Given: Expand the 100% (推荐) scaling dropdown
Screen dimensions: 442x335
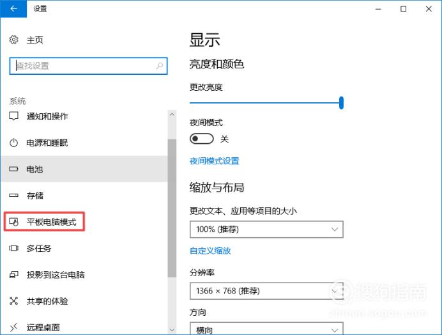Looking at the screenshot, I should point(266,229).
